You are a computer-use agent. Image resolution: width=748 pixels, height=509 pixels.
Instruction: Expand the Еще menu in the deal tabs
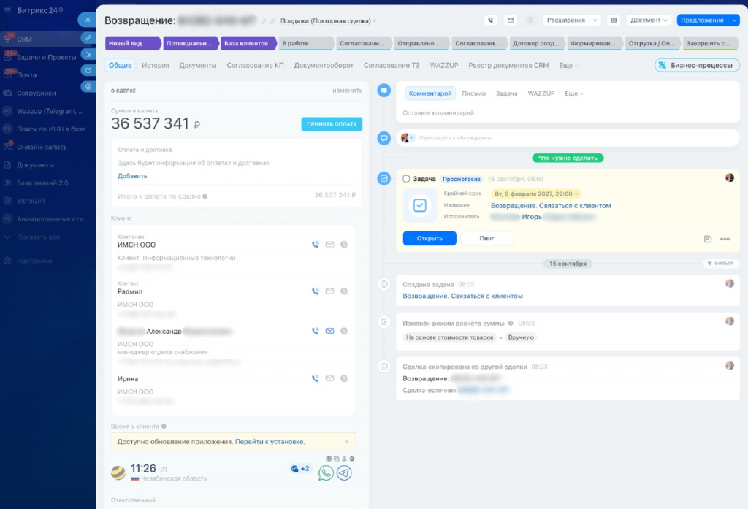tap(568, 65)
